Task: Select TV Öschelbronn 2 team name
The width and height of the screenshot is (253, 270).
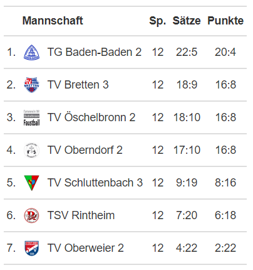Action: 91,117
